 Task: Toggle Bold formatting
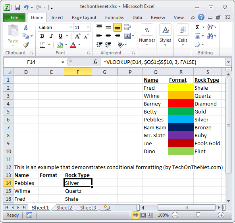pyautogui.click(x=42, y=36)
